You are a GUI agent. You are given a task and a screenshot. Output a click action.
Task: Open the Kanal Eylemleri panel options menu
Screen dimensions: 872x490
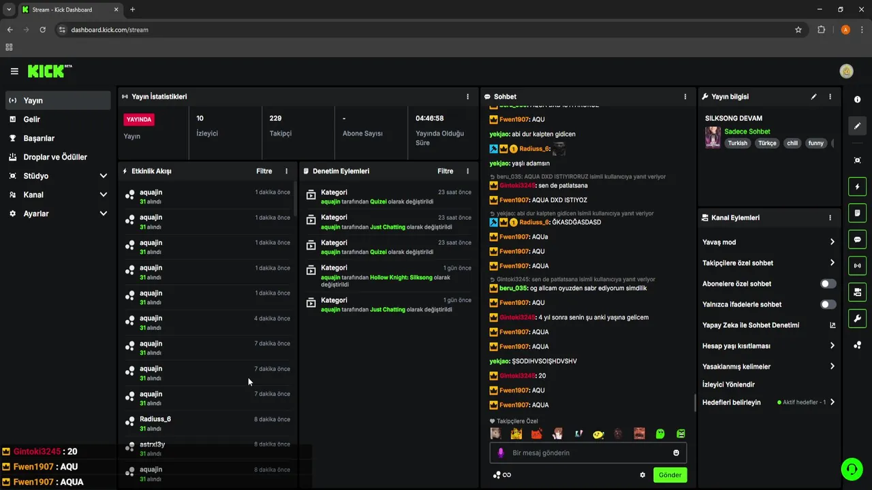(830, 218)
